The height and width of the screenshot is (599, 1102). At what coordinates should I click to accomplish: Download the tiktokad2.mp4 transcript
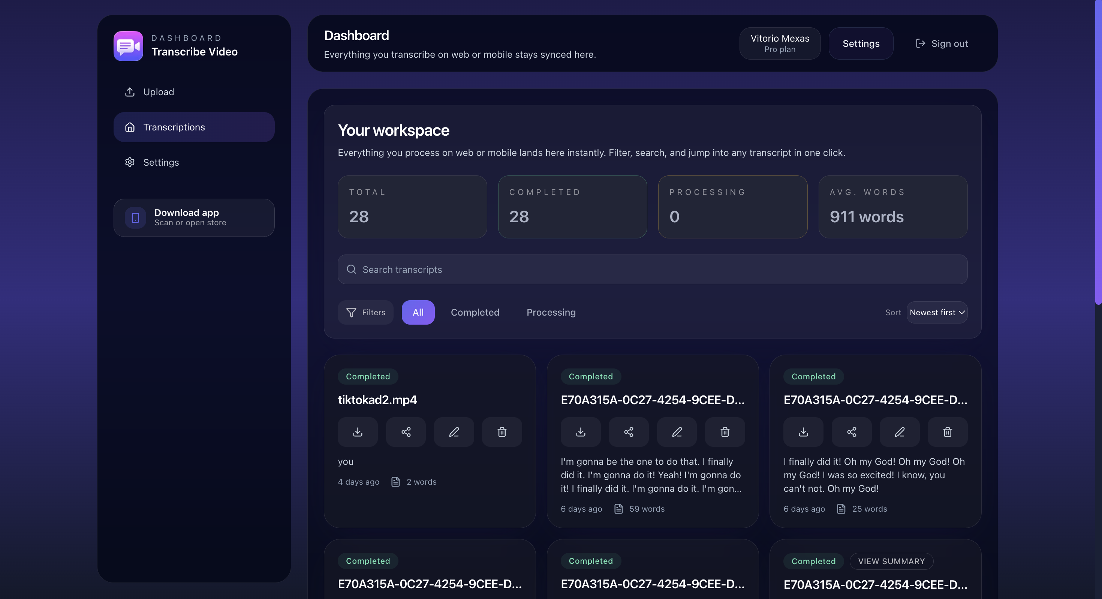358,432
